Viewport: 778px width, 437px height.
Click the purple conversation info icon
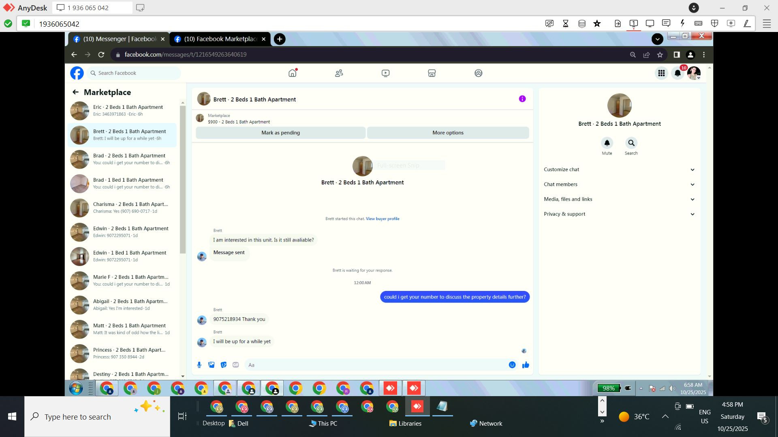[522, 99]
